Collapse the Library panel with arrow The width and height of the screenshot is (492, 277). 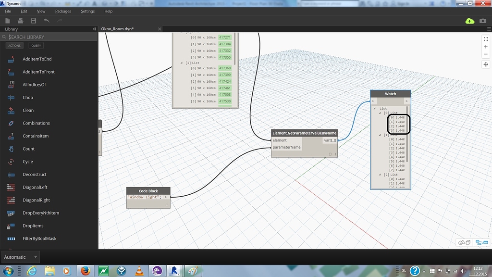click(94, 29)
